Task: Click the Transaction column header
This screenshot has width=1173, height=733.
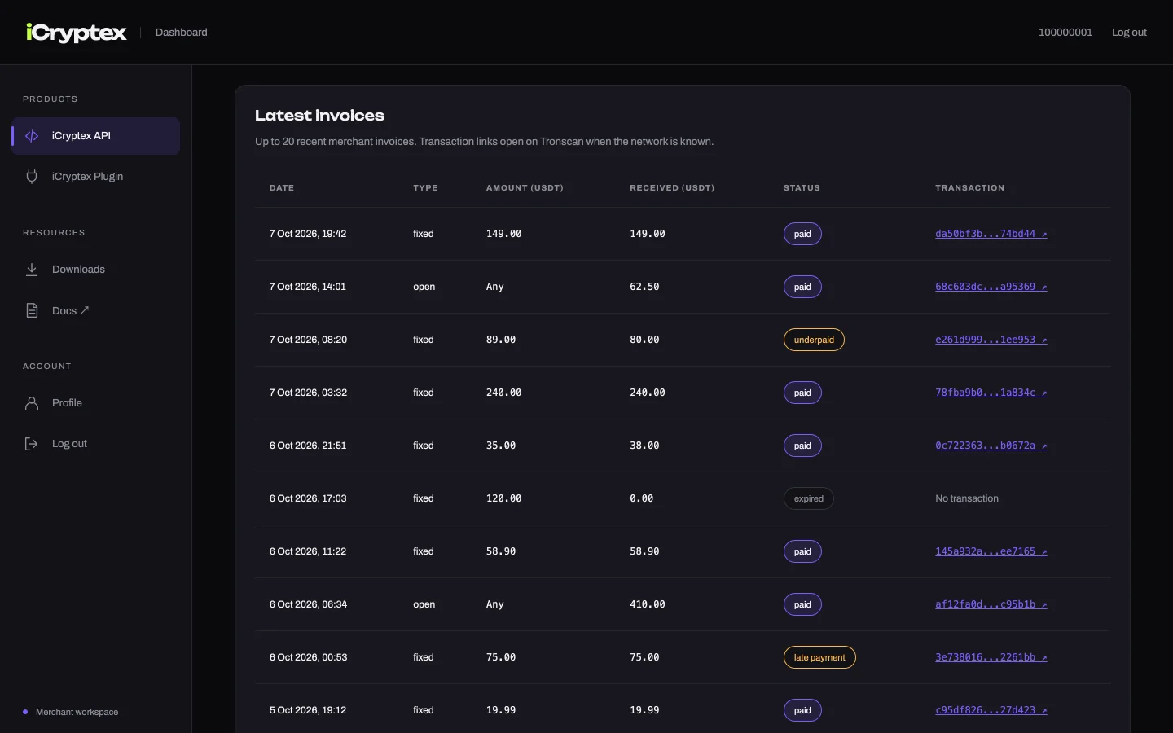Action: point(970,188)
